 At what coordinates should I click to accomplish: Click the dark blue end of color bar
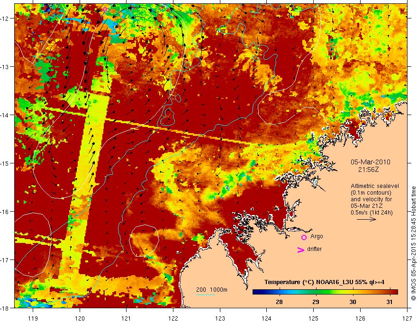pos(257,292)
